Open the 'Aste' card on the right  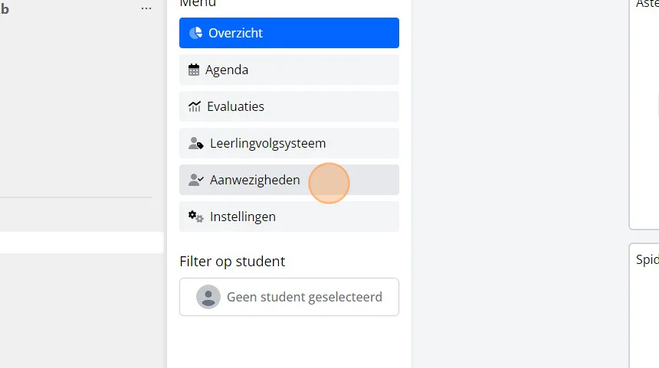[644, 113]
